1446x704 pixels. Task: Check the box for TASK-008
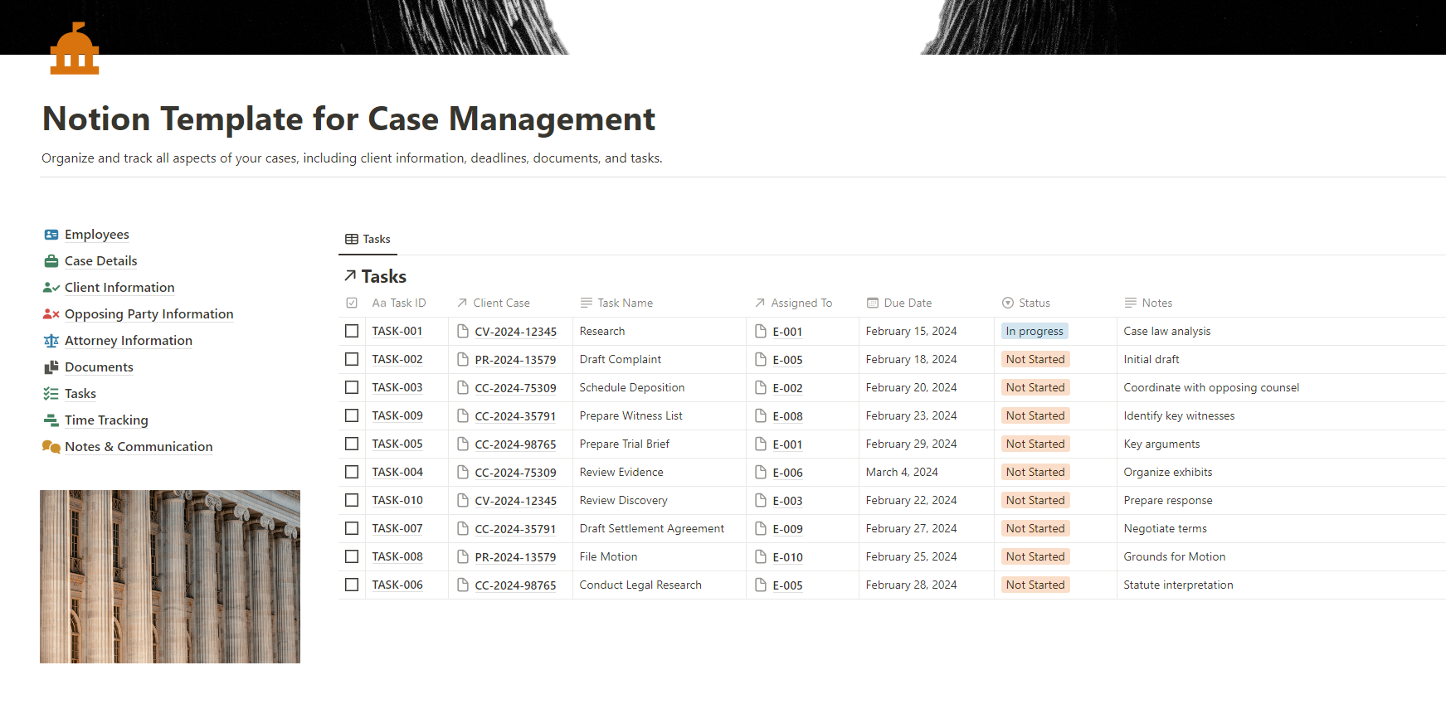pyautogui.click(x=352, y=556)
